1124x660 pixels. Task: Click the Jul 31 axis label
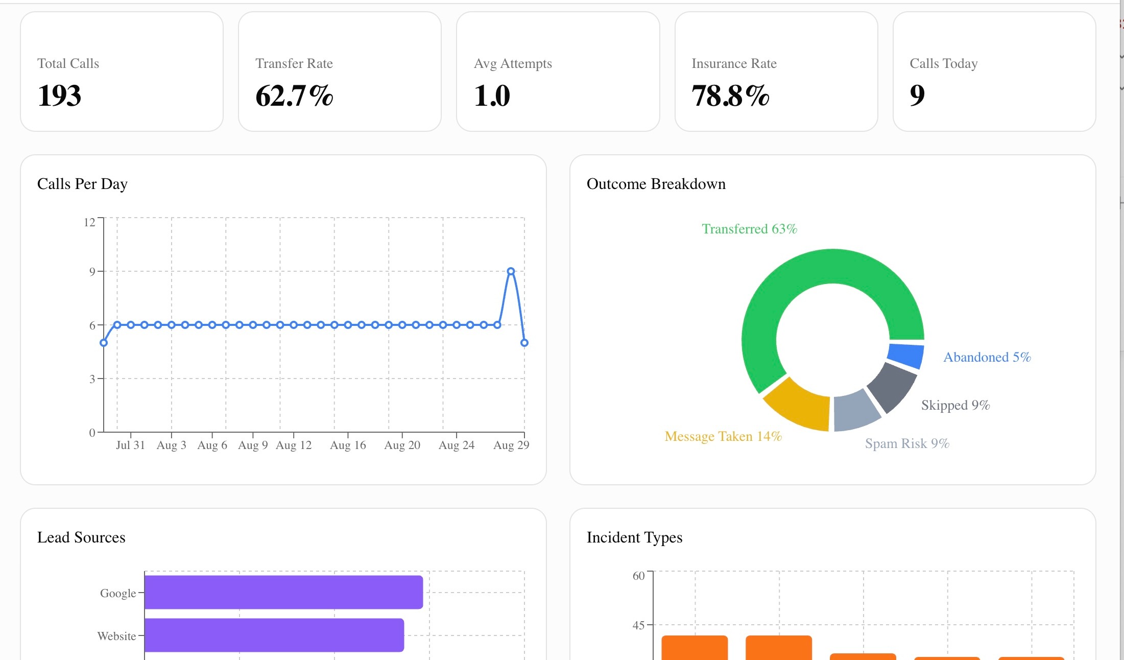click(x=130, y=445)
